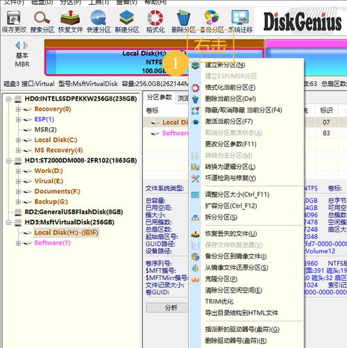The width and height of the screenshot is (347, 348).
Task: Click the 格式化 format icon
Action: 155,22
